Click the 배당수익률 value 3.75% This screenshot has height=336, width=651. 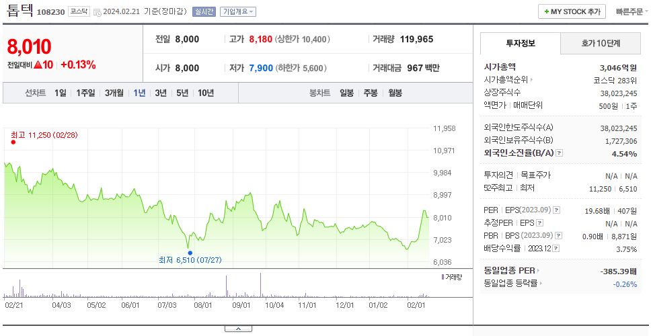(627, 249)
